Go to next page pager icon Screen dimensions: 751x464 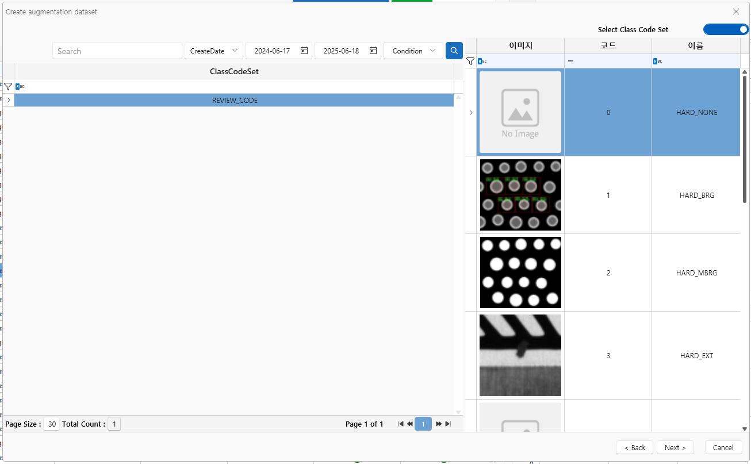[x=439, y=424]
